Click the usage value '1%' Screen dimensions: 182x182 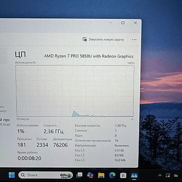click(21, 131)
